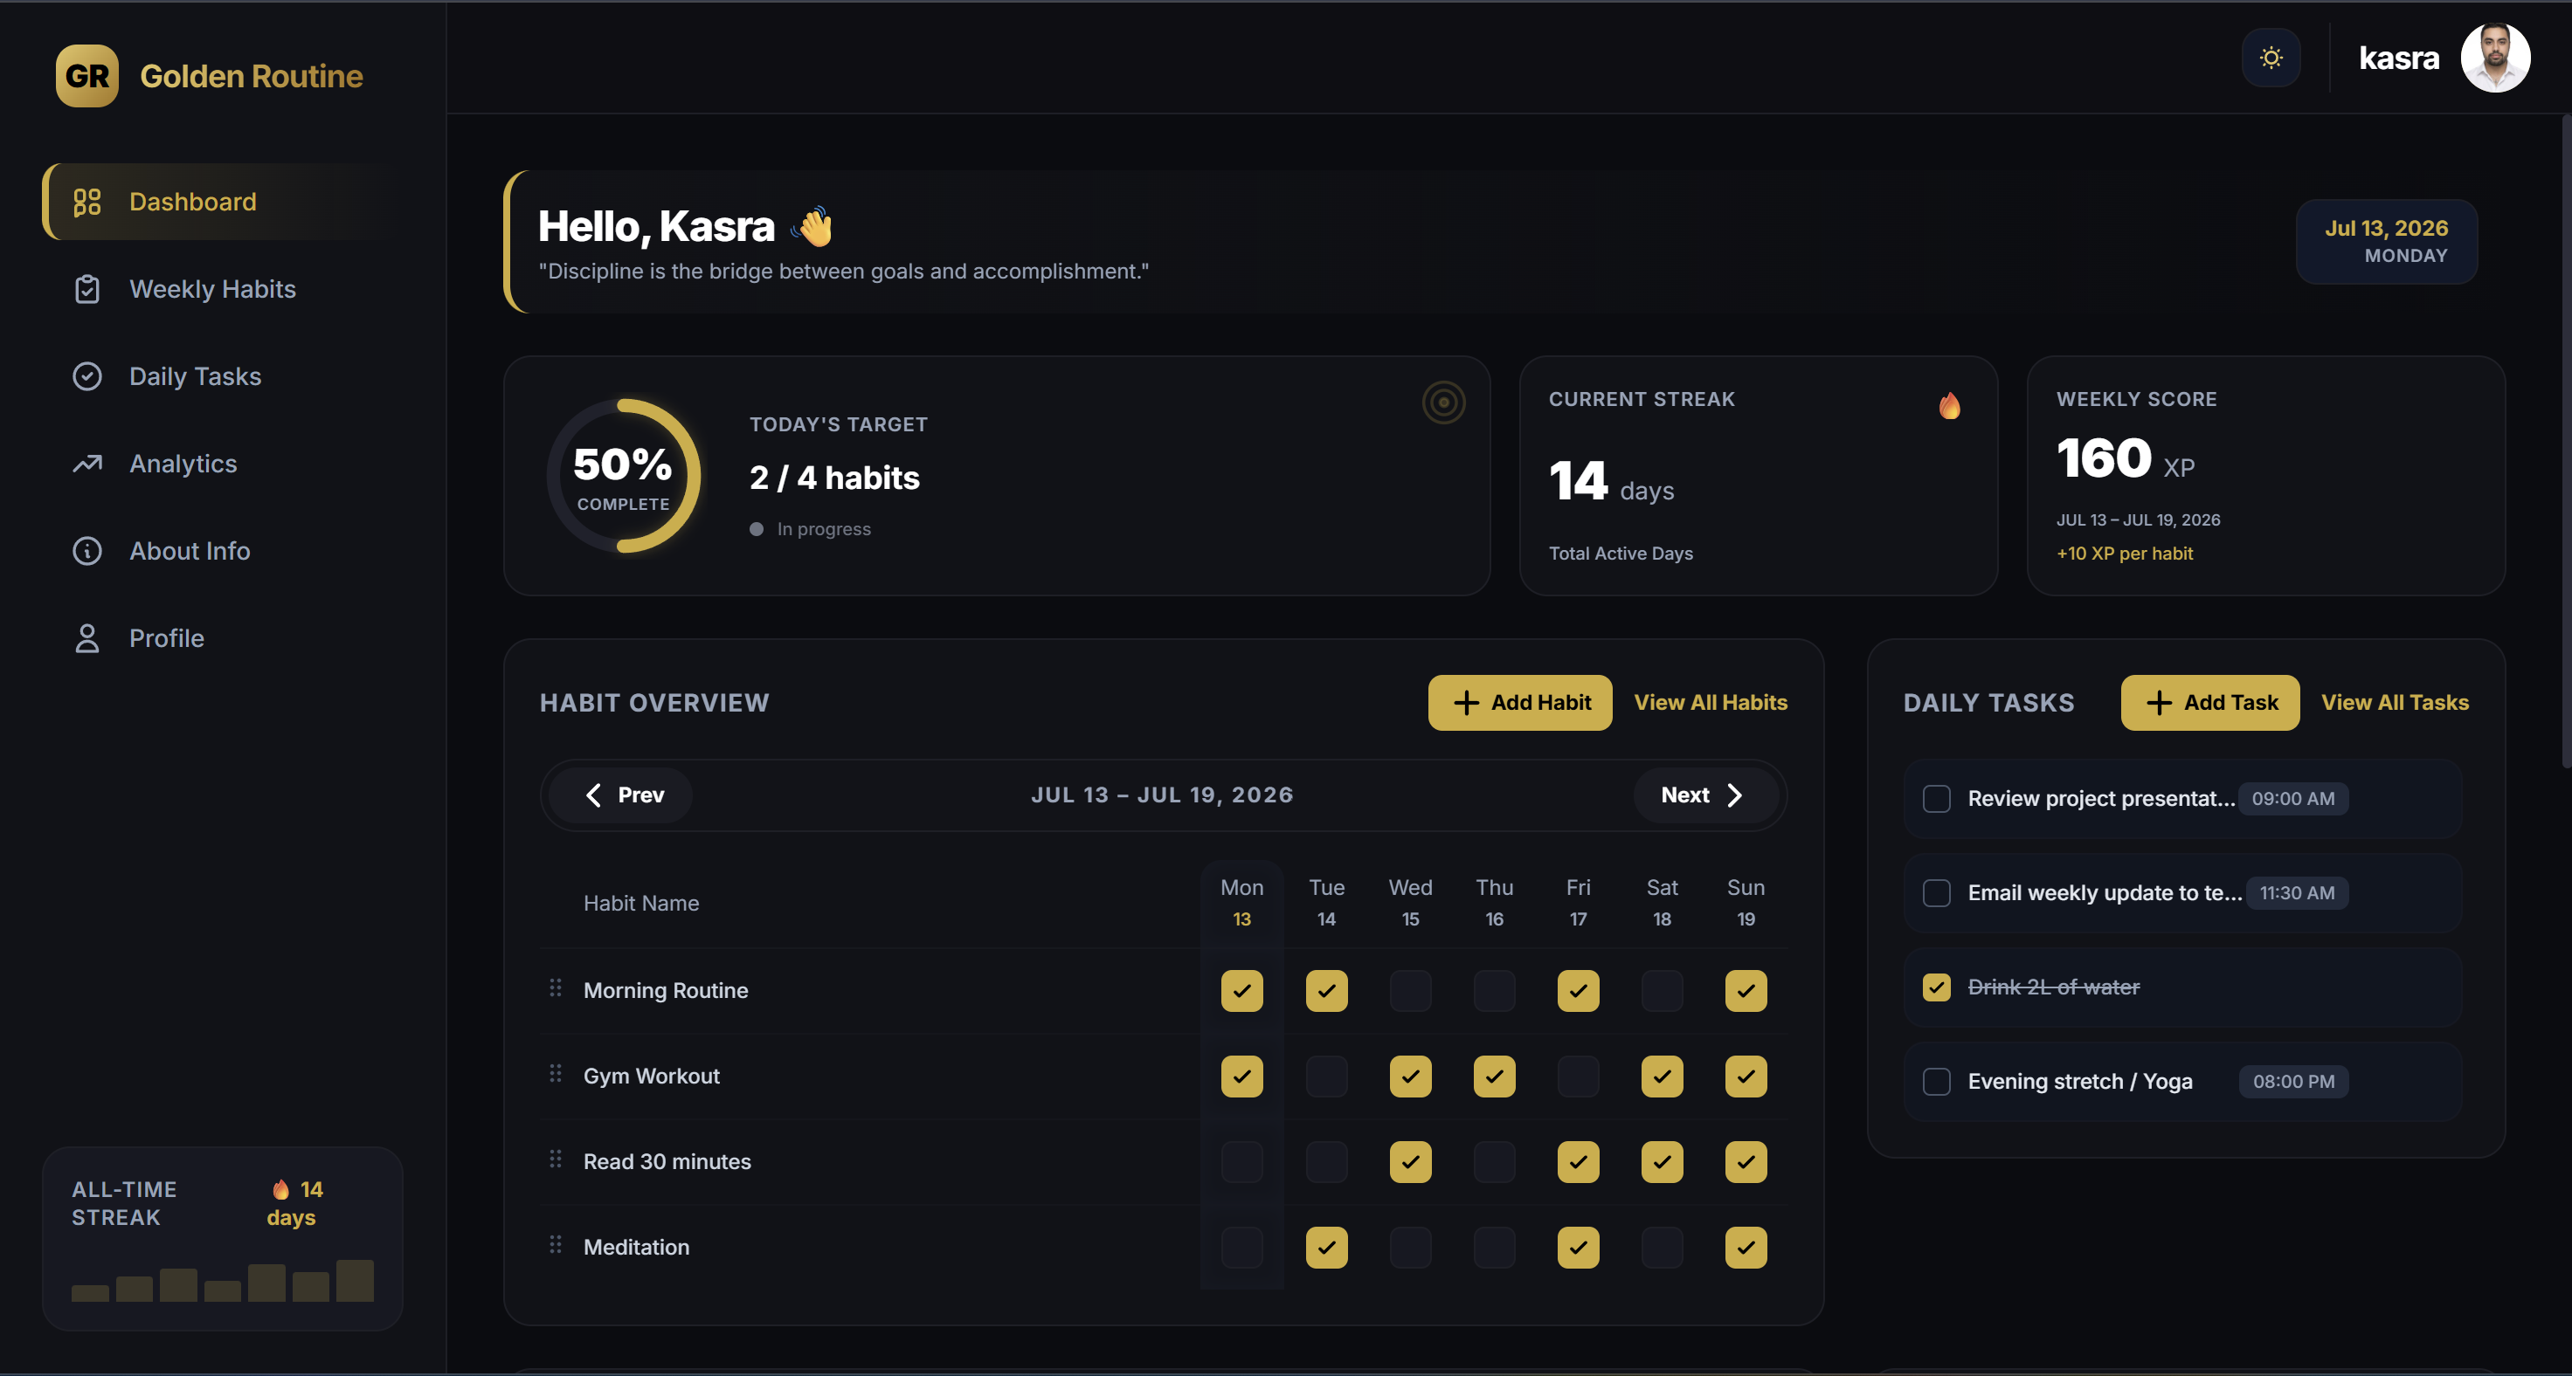The width and height of the screenshot is (2572, 1376).
Task: Click the Sun 19 column header
Action: 1746,903
